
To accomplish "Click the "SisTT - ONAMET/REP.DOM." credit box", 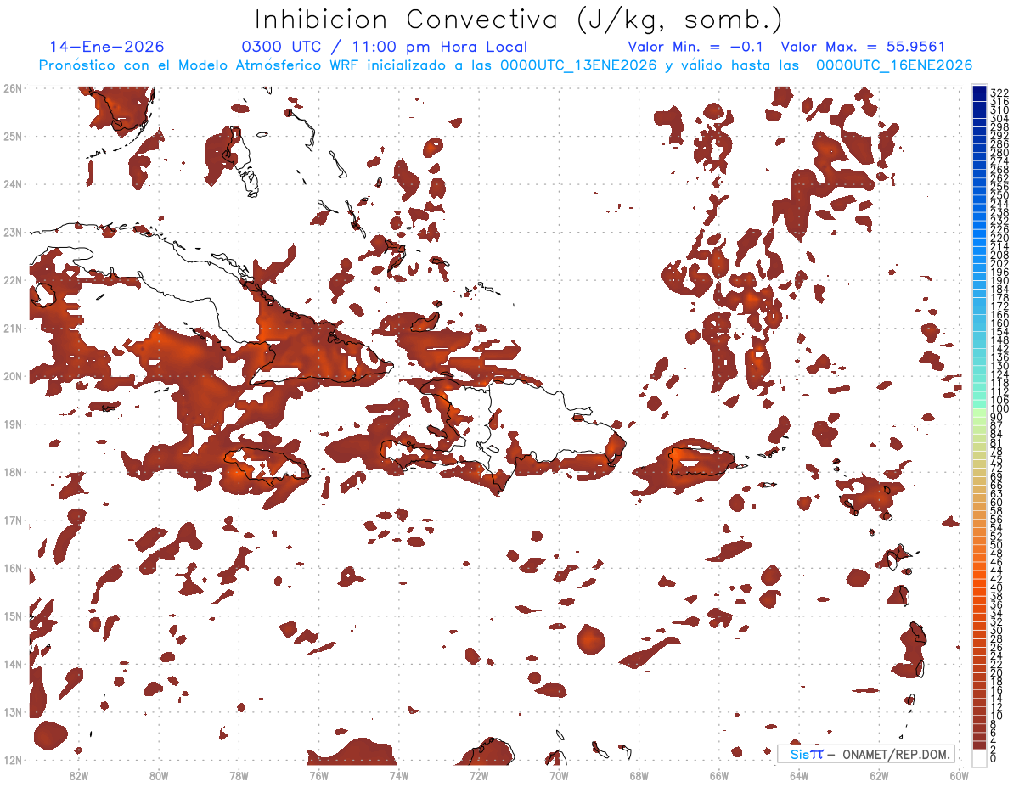I will [x=866, y=754].
